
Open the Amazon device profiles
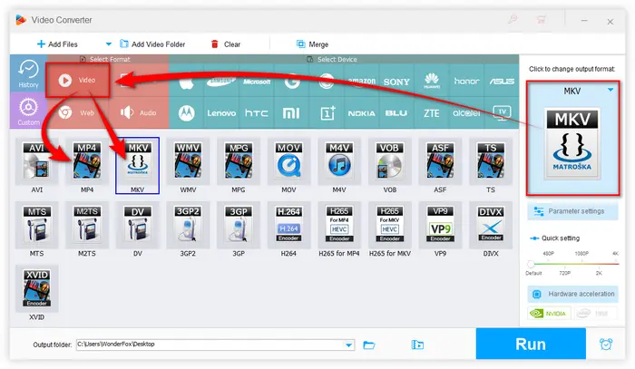tap(361, 82)
